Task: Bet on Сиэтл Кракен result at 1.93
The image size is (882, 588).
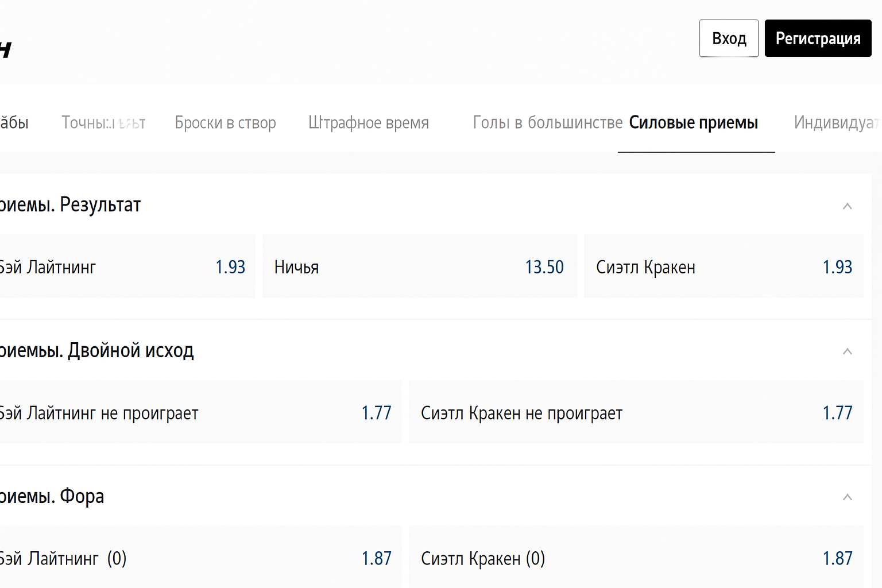Action: (724, 267)
